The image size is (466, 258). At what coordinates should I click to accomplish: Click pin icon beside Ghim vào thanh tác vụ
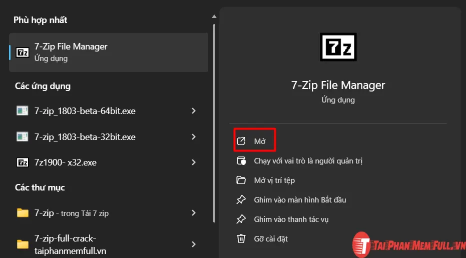point(241,219)
